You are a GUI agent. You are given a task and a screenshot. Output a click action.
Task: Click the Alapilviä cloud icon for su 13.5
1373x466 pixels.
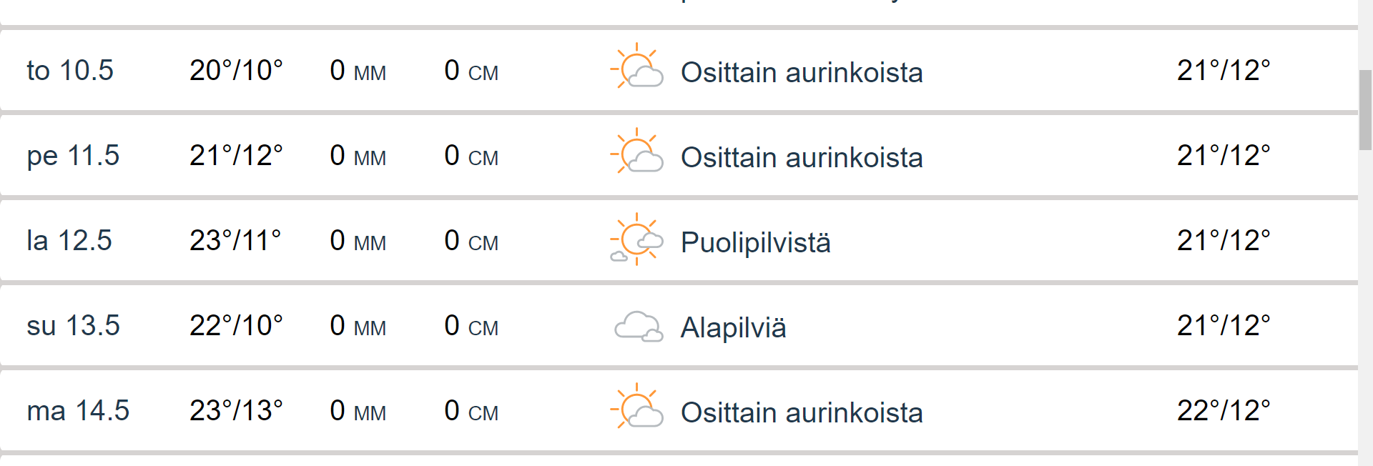click(638, 326)
